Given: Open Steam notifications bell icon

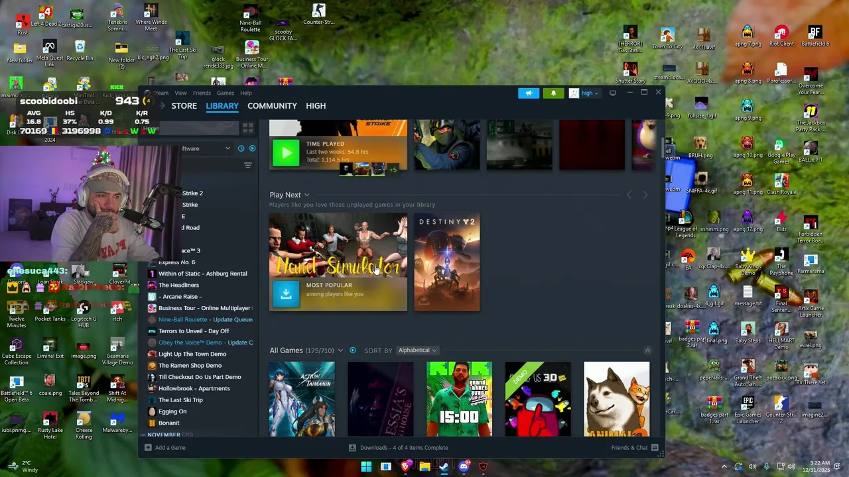Looking at the screenshot, I should click(553, 93).
